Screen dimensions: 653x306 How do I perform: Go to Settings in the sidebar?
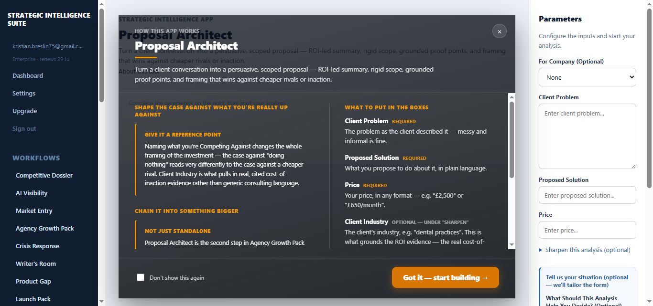(x=24, y=93)
